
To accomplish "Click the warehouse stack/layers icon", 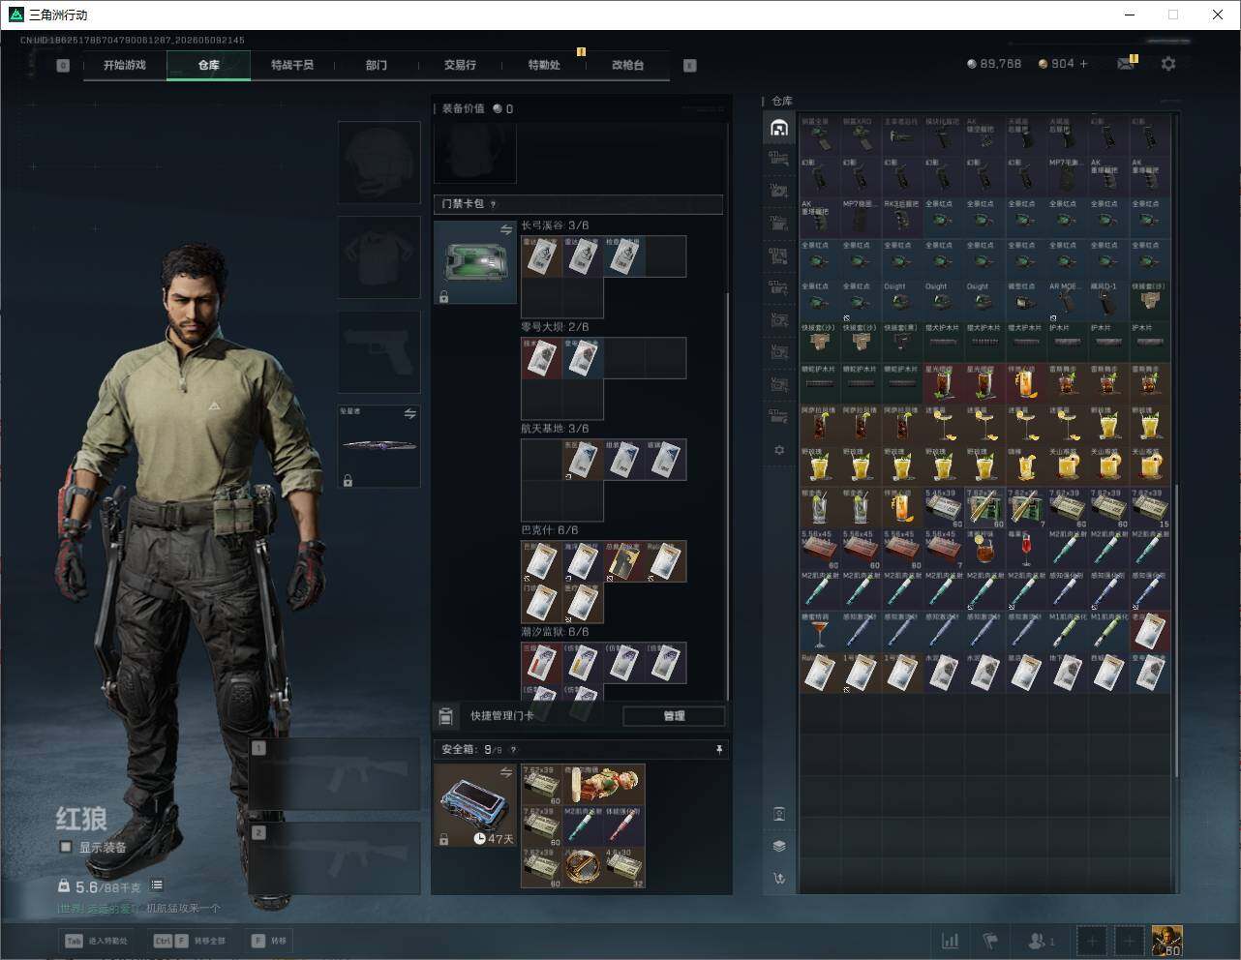I will pos(778,846).
